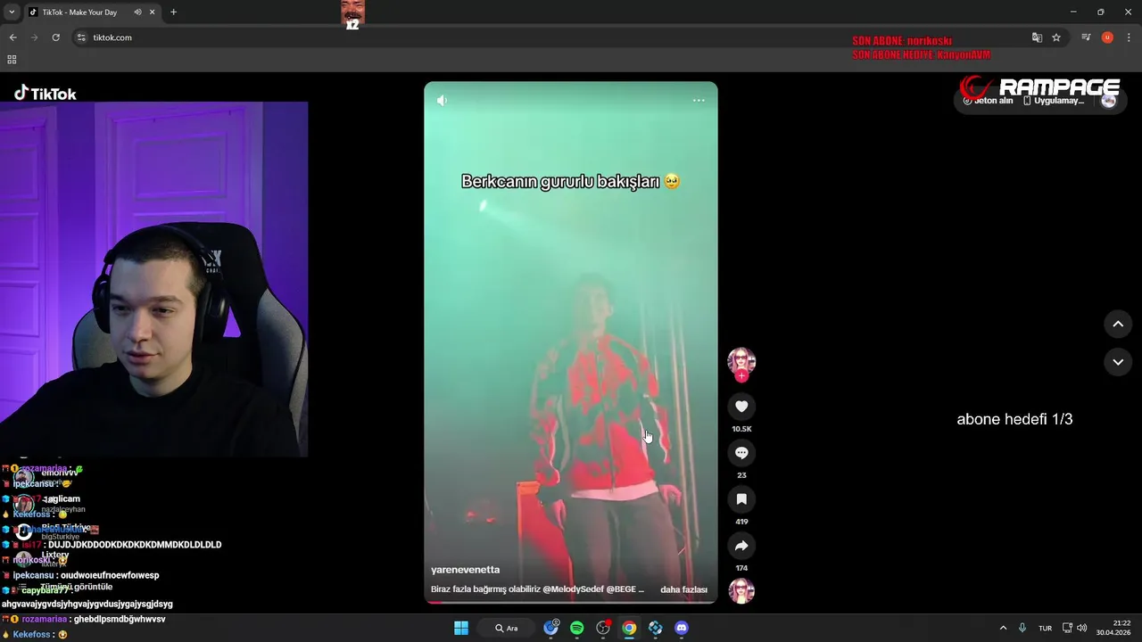Mute the video with the speaker icon
The width and height of the screenshot is (1142, 642).
point(442,101)
